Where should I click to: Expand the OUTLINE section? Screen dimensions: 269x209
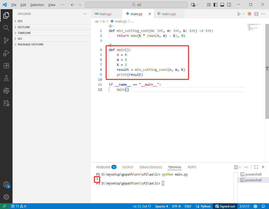[52, 27]
